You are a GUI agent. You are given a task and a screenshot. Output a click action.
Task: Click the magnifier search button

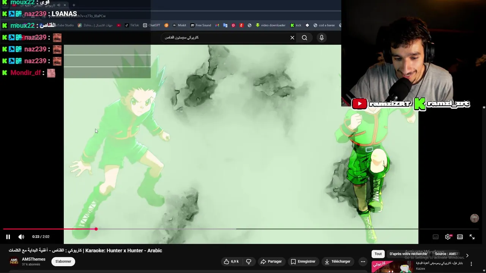click(x=305, y=38)
